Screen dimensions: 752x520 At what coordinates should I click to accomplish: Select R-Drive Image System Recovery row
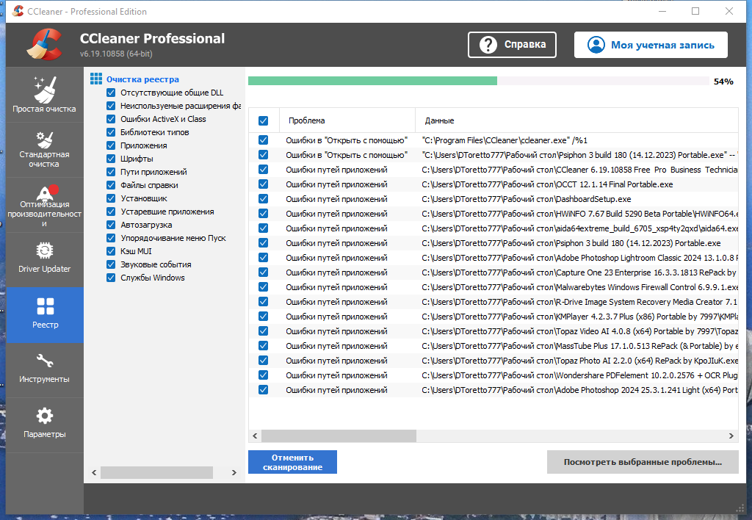(x=493, y=302)
